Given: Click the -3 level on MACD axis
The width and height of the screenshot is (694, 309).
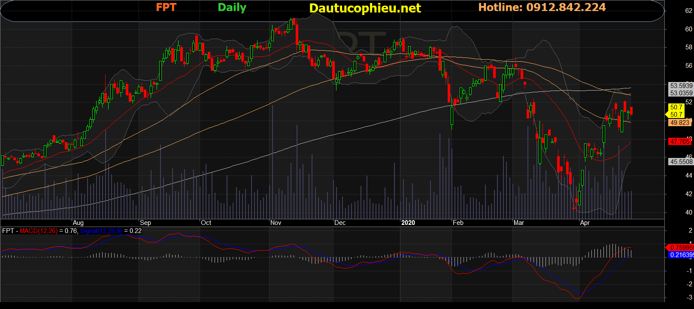Looking at the screenshot, I should click(689, 297).
